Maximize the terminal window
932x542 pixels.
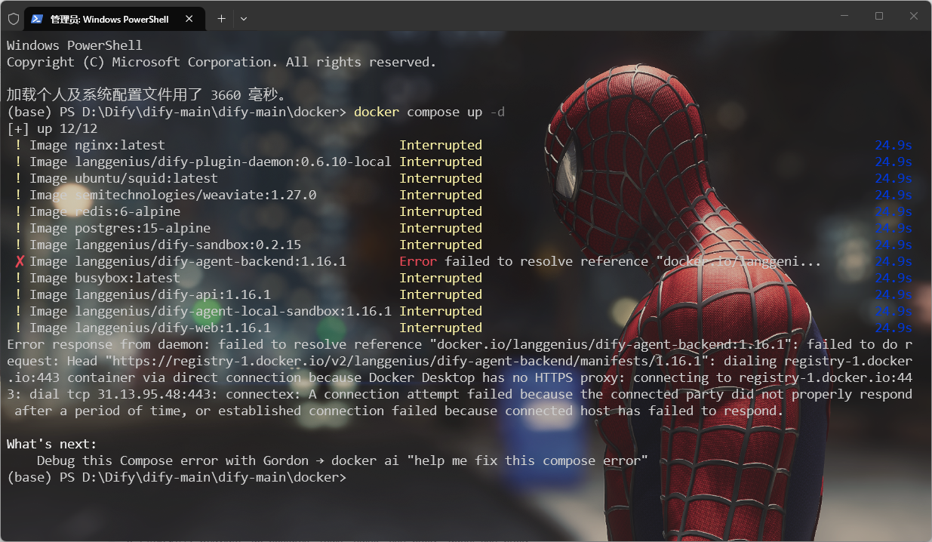[879, 16]
